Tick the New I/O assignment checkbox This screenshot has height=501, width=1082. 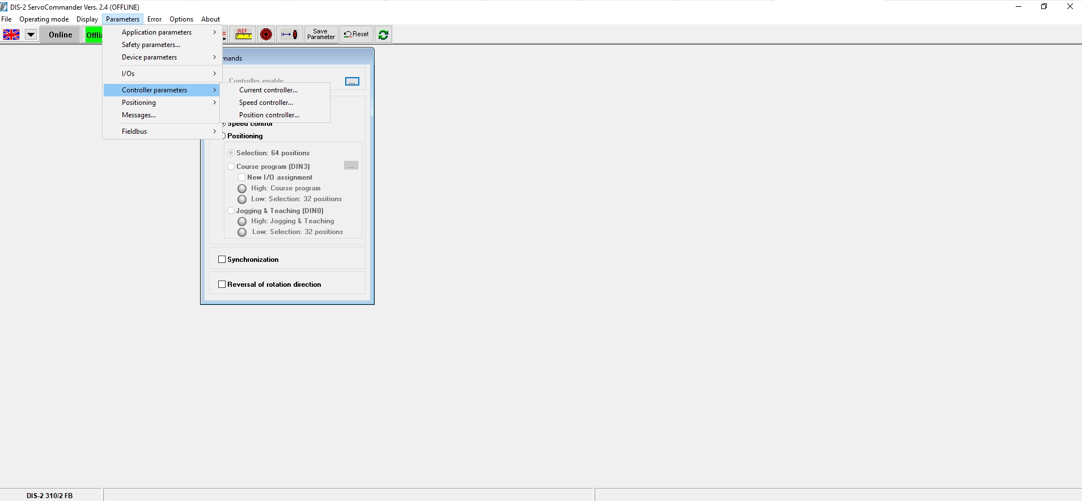point(242,177)
